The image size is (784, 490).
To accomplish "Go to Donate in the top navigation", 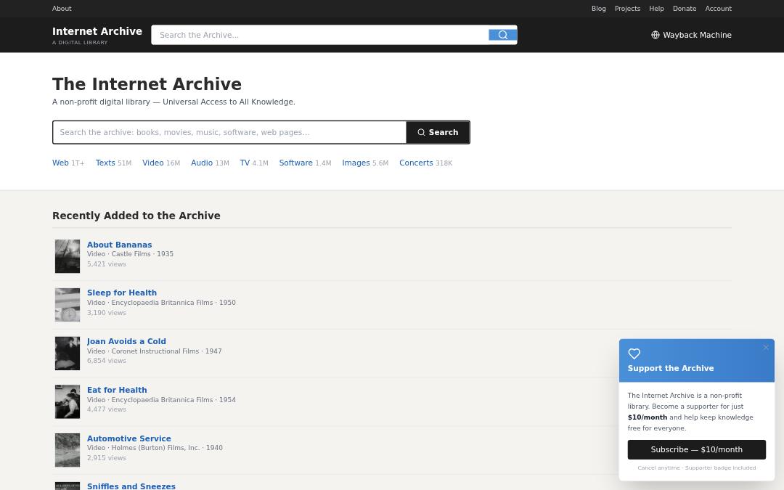I will [x=685, y=9].
